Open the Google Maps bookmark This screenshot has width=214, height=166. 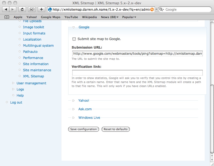51,17
